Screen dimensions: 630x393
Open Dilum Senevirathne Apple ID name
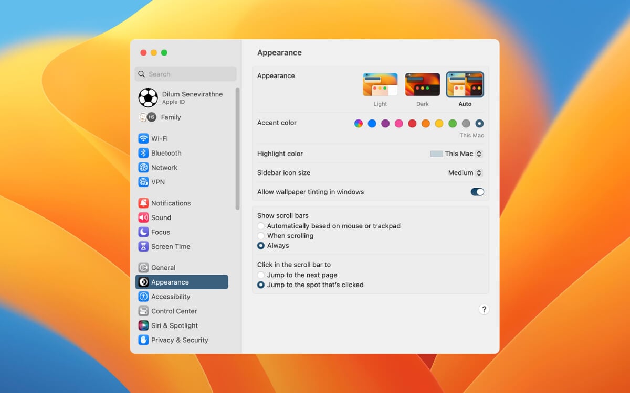tap(192, 94)
